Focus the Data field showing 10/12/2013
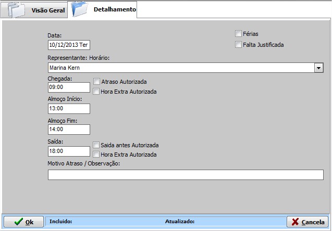 69,45
